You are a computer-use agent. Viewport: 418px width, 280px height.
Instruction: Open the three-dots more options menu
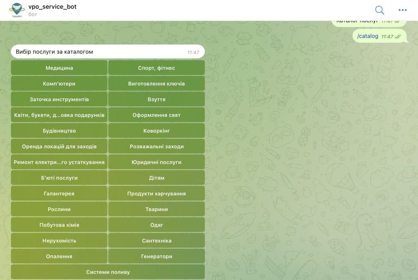[402, 10]
